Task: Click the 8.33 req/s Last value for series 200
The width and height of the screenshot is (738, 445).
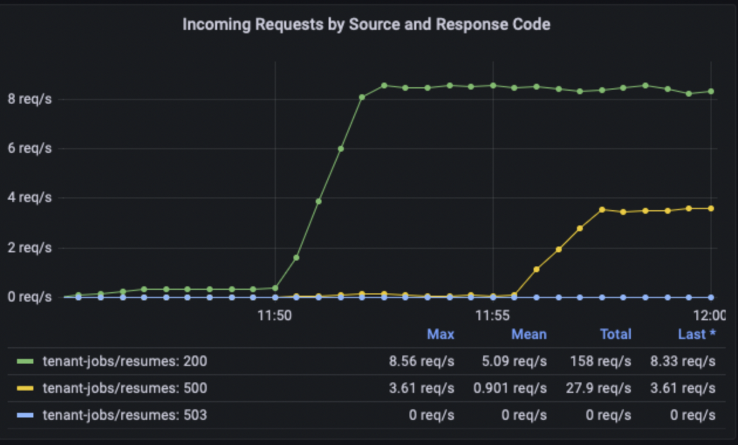Action: [x=682, y=361]
